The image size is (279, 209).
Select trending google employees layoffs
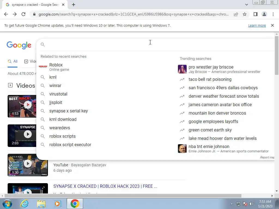click(x=225, y=122)
